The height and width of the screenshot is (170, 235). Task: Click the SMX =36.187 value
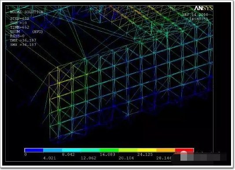[x=23, y=45]
